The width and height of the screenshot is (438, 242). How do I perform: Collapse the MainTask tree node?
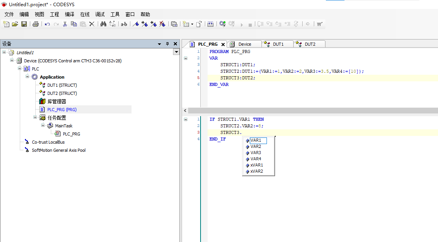[43, 125]
